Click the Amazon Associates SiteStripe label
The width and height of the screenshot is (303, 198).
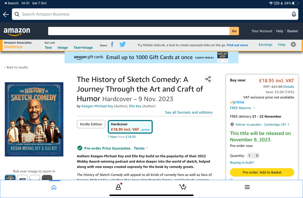[x=18, y=45]
